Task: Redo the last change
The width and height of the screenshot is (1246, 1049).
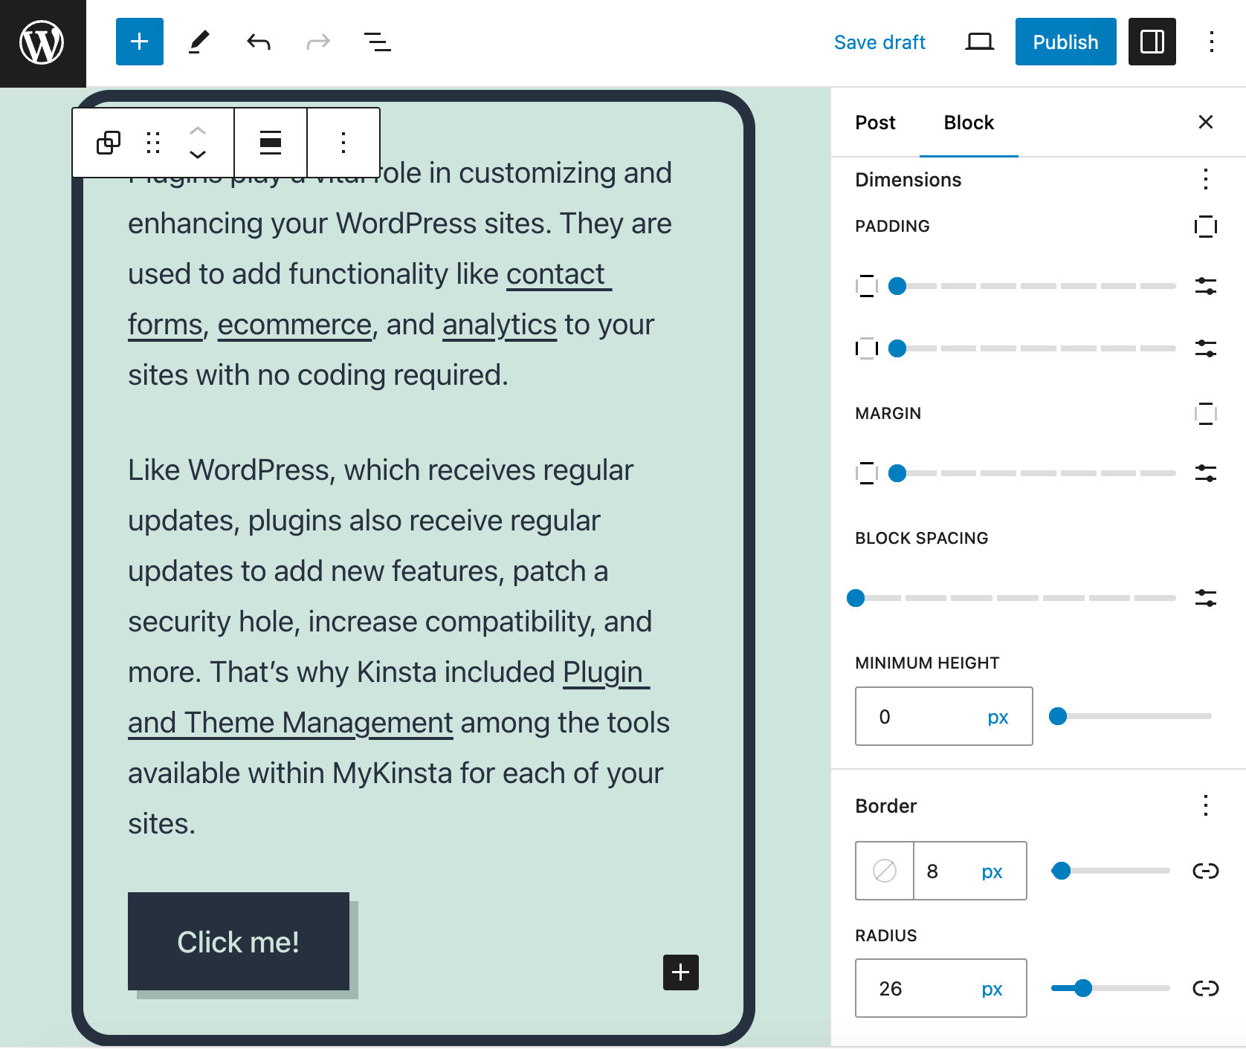Action: point(316,42)
